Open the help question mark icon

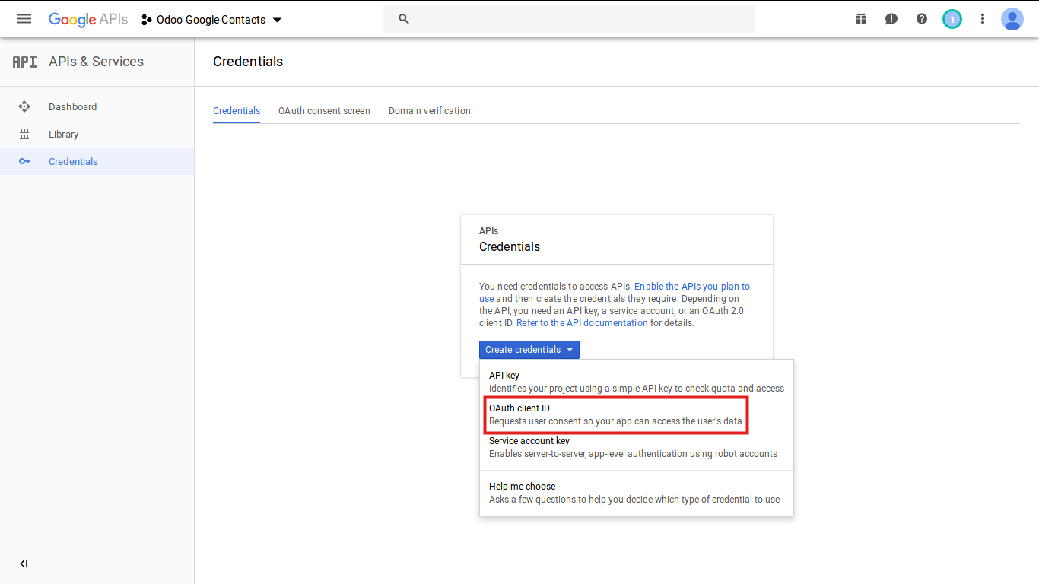(922, 19)
